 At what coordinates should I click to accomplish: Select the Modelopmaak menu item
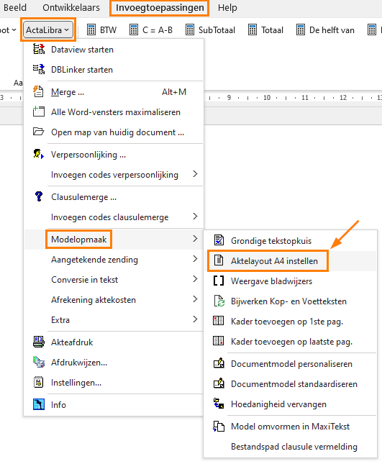(x=114, y=239)
